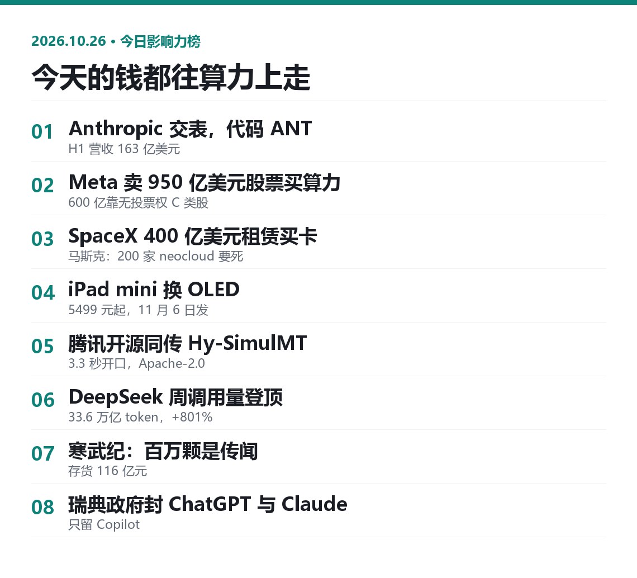Open headline '寒武纪：百万颗是传闻'
This screenshot has width=637, height=578.
163,451
